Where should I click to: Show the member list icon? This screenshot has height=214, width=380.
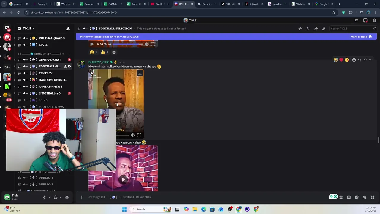pyautogui.click(x=324, y=29)
